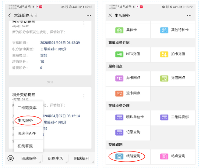Click the NFC充值 icon
This screenshot has height=168, width=201.
click(119, 54)
